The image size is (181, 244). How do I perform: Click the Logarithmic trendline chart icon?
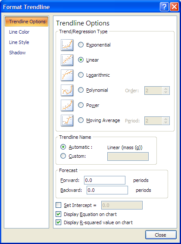point(67,75)
